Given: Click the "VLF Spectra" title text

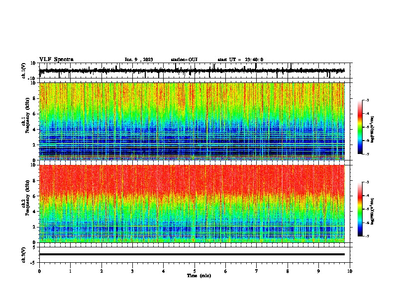Looking at the screenshot, I should tap(56, 60).
